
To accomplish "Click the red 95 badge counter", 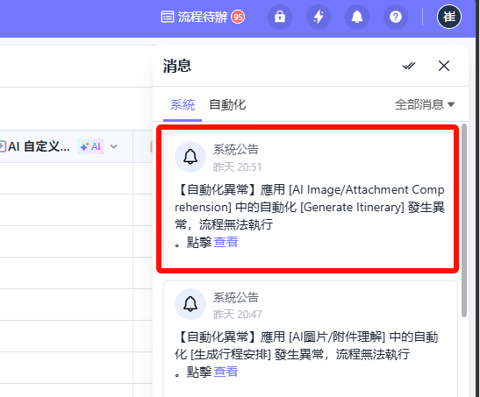I will 238,17.
